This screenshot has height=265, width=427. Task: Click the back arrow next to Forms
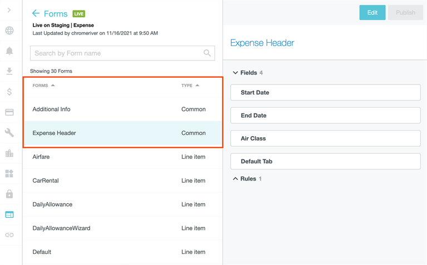click(36, 13)
